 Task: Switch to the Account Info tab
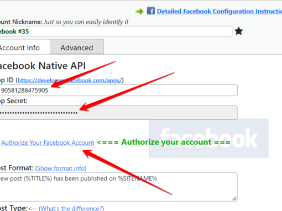[24, 48]
